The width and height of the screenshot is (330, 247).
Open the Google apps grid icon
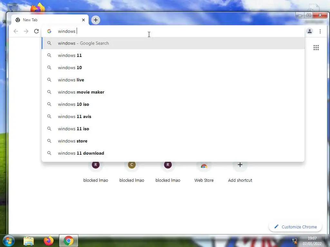316,48
